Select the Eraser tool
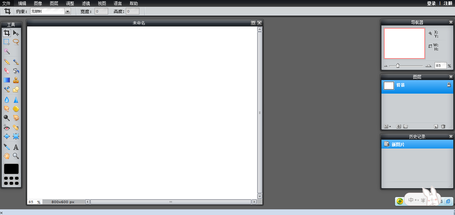 pos(7,71)
